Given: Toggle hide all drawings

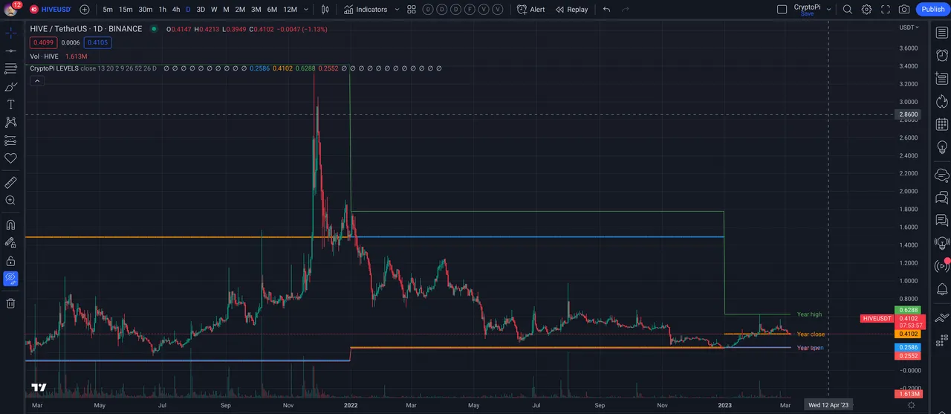Looking at the screenshot, I should (x=10, y=279).
